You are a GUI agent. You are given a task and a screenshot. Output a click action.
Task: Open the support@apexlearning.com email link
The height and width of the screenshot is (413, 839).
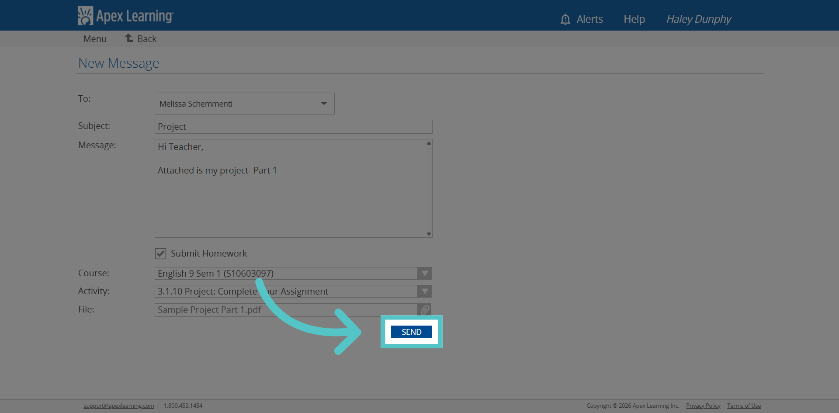(119, 406)
